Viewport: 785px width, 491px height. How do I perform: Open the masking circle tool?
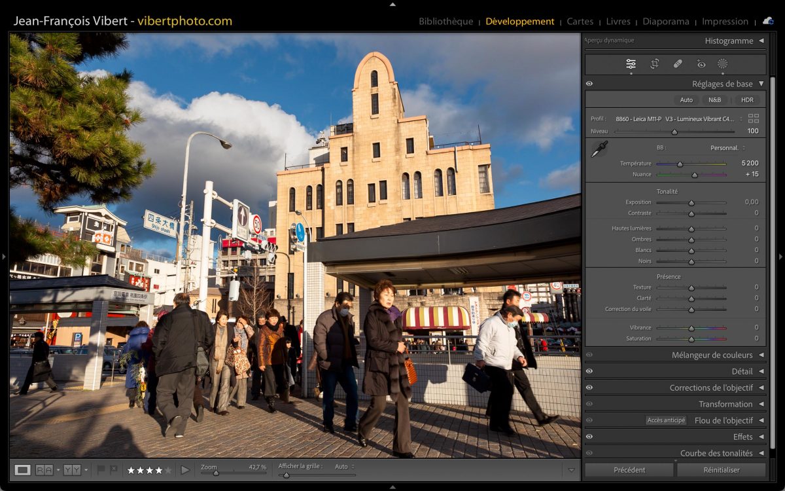pos(723,64)
